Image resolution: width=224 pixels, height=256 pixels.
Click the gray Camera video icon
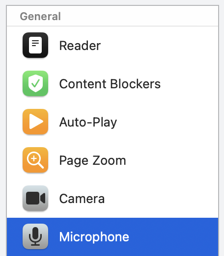coord(35,198)
